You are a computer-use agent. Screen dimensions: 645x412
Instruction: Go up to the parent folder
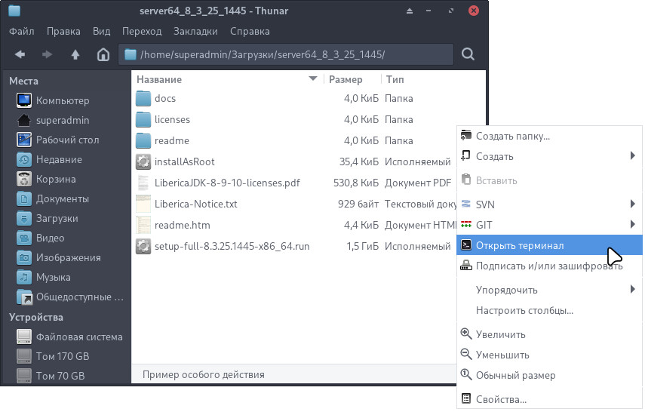[x=75, y=54]
